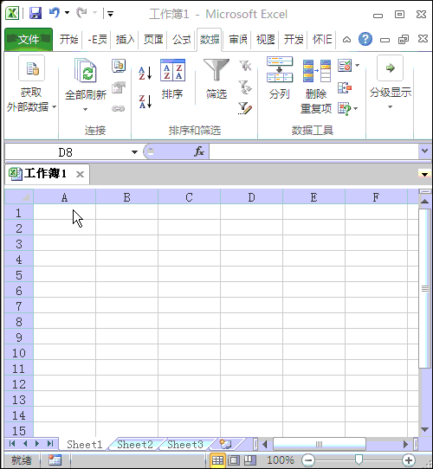Open Excel Help question mark icon
Screen dimensions: 433x469
coord(365,39)
